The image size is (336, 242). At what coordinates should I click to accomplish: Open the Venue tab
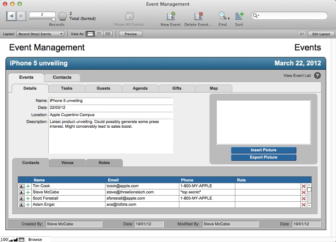68,163
